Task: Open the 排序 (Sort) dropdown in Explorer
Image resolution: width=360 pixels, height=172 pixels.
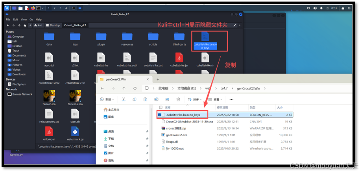Action: click(195, 99)
